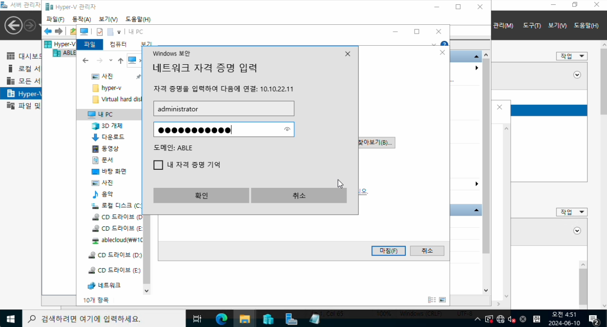Click Hyper-V Manager gray forward arrow
The height and width of the screenshot is (327, 607).
pyautogui.click(x=58, y=32)
